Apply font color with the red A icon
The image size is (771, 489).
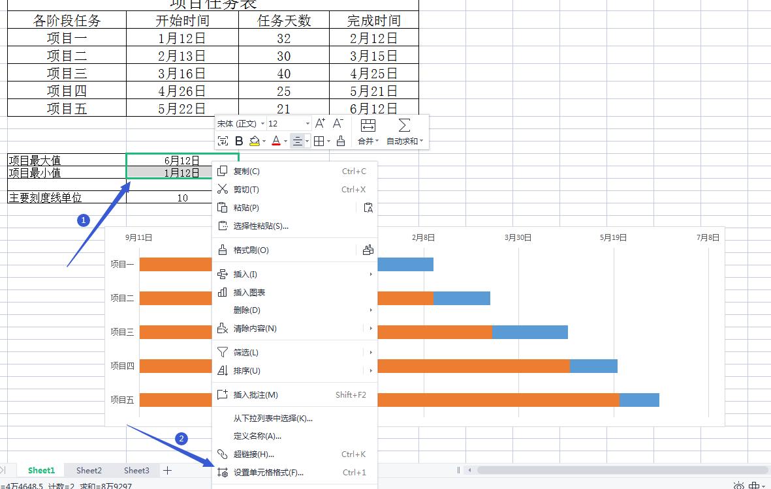[x=276, y=141]
